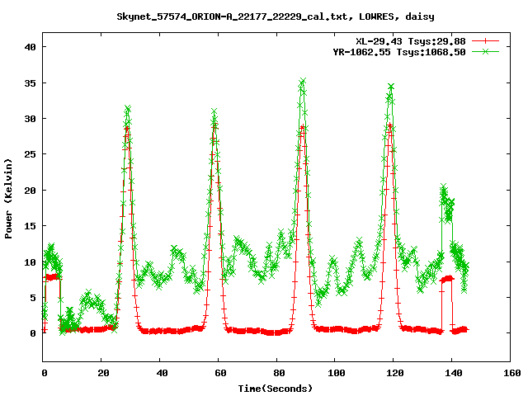Select the legend entry XL-29.43 Tsys:29.88
Image resolution: width=528 pixels, height=396 pixels.
(411, 41)
